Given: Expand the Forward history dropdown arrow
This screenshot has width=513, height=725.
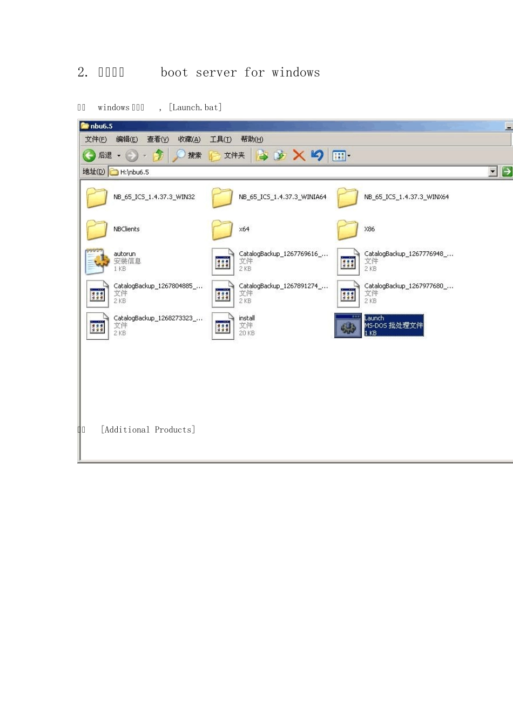Looking at the screenshot, I should (x=145, y=156).
